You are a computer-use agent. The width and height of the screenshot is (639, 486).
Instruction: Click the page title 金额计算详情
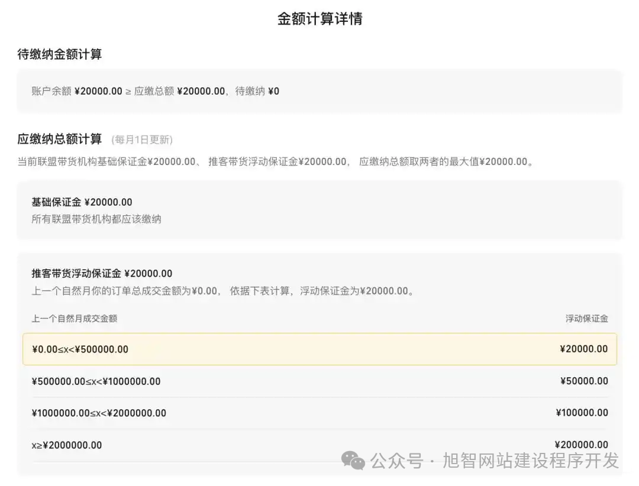tap(319, 20)
